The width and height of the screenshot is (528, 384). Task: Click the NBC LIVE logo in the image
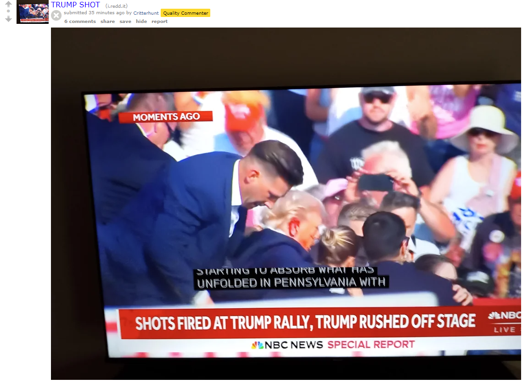(x=505, y=322)
